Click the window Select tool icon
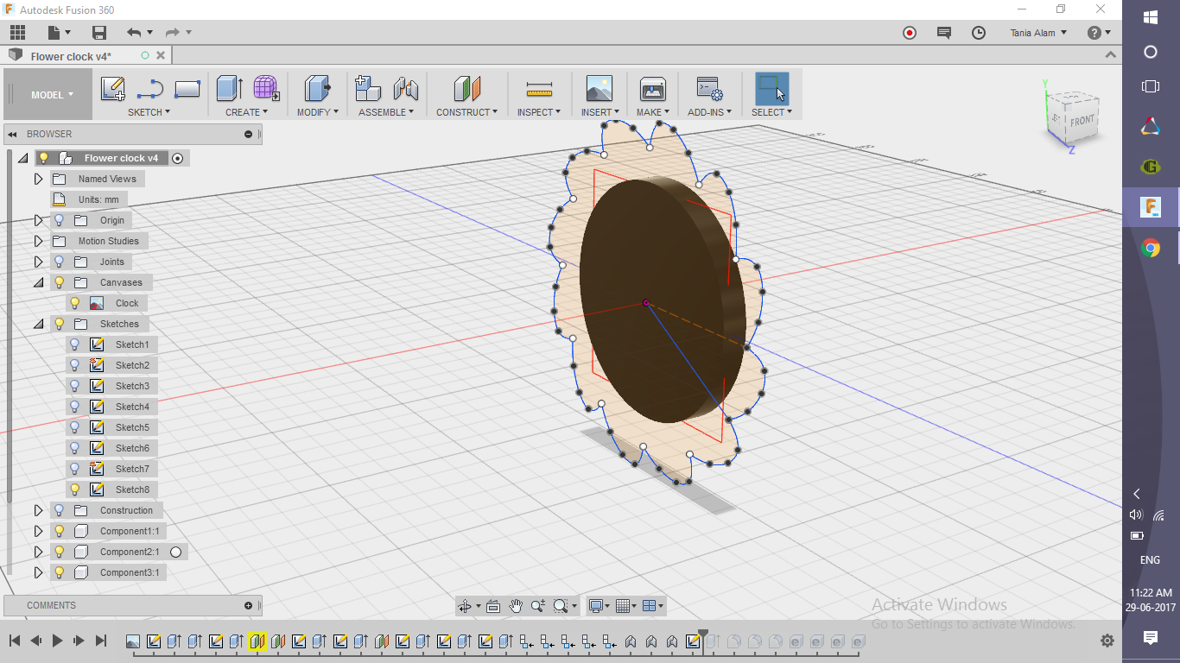This screenshot has width=1180, height=663. pyautogui.click(x=771, y=88)
